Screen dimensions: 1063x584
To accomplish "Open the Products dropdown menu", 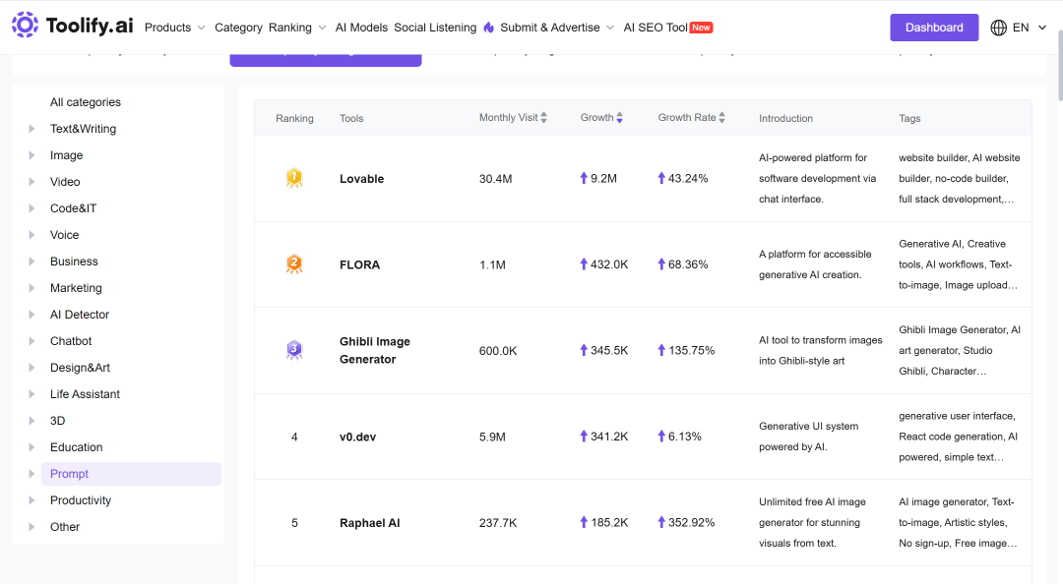I will (x=175, y=28).
